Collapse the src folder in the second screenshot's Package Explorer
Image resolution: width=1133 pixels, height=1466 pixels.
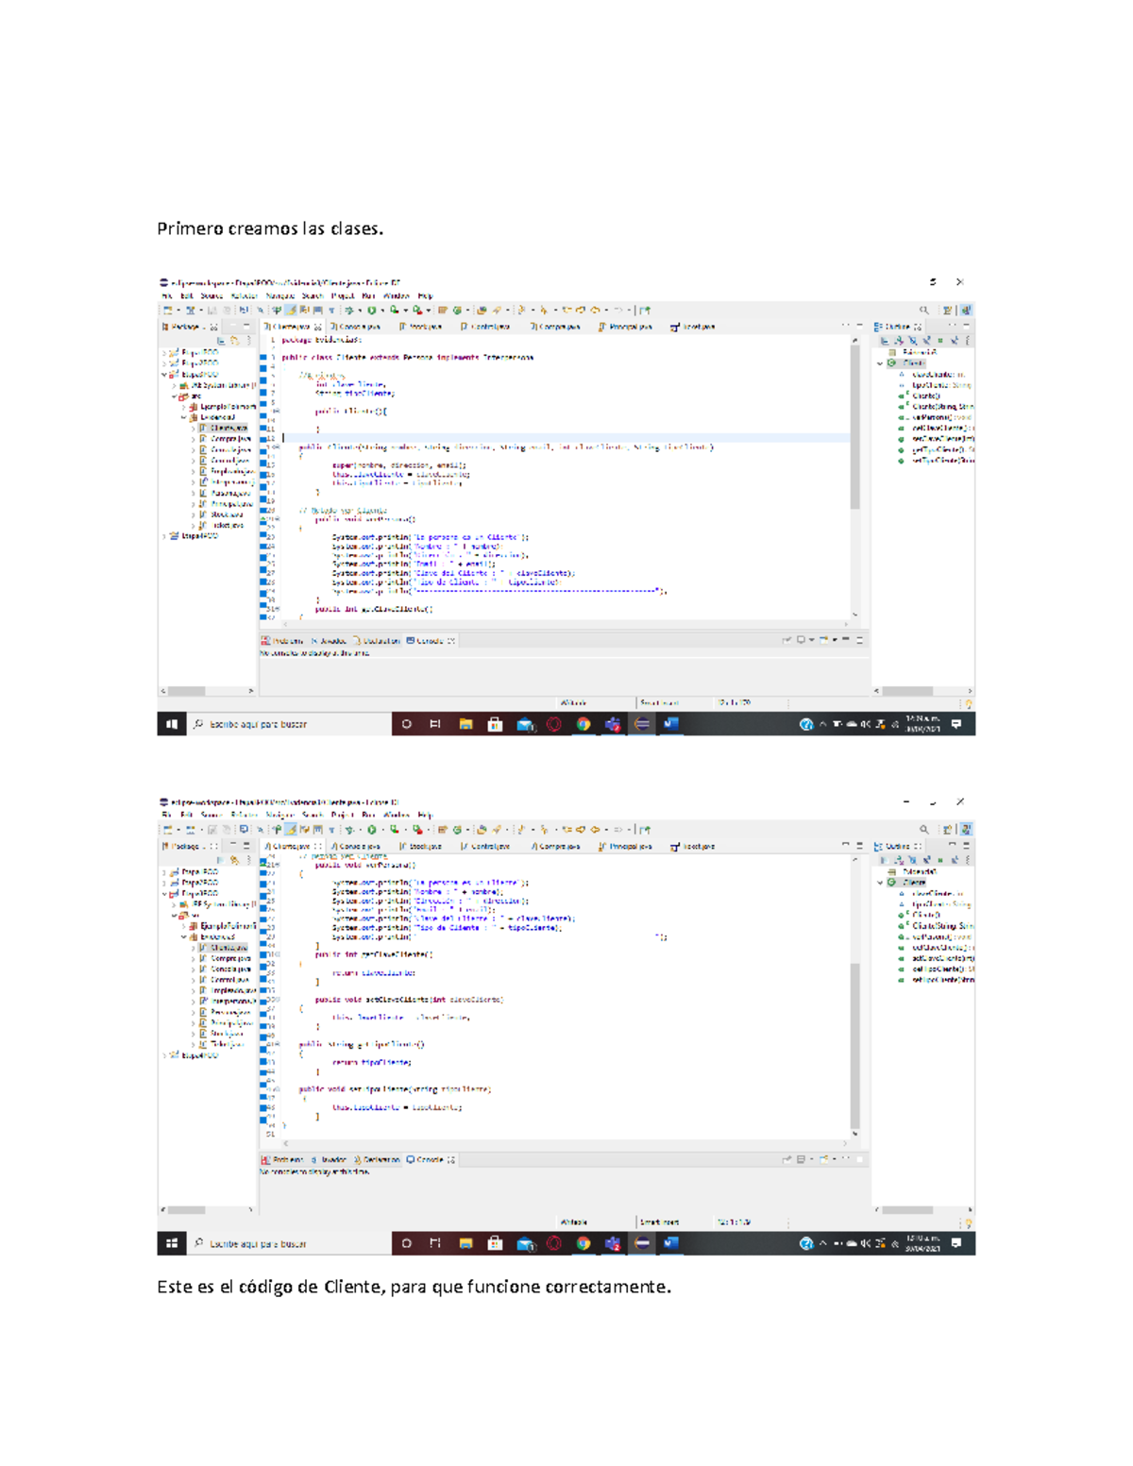[175, 916]
